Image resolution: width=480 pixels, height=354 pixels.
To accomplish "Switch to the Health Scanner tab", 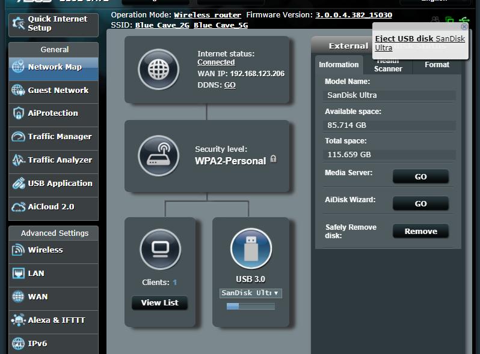I will (388, 65).
